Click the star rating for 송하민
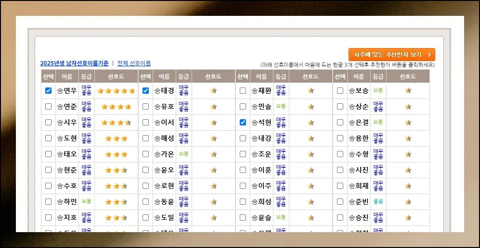Image resolution: width=480 pixels, height=248 pixels. (x=116, y=201)
